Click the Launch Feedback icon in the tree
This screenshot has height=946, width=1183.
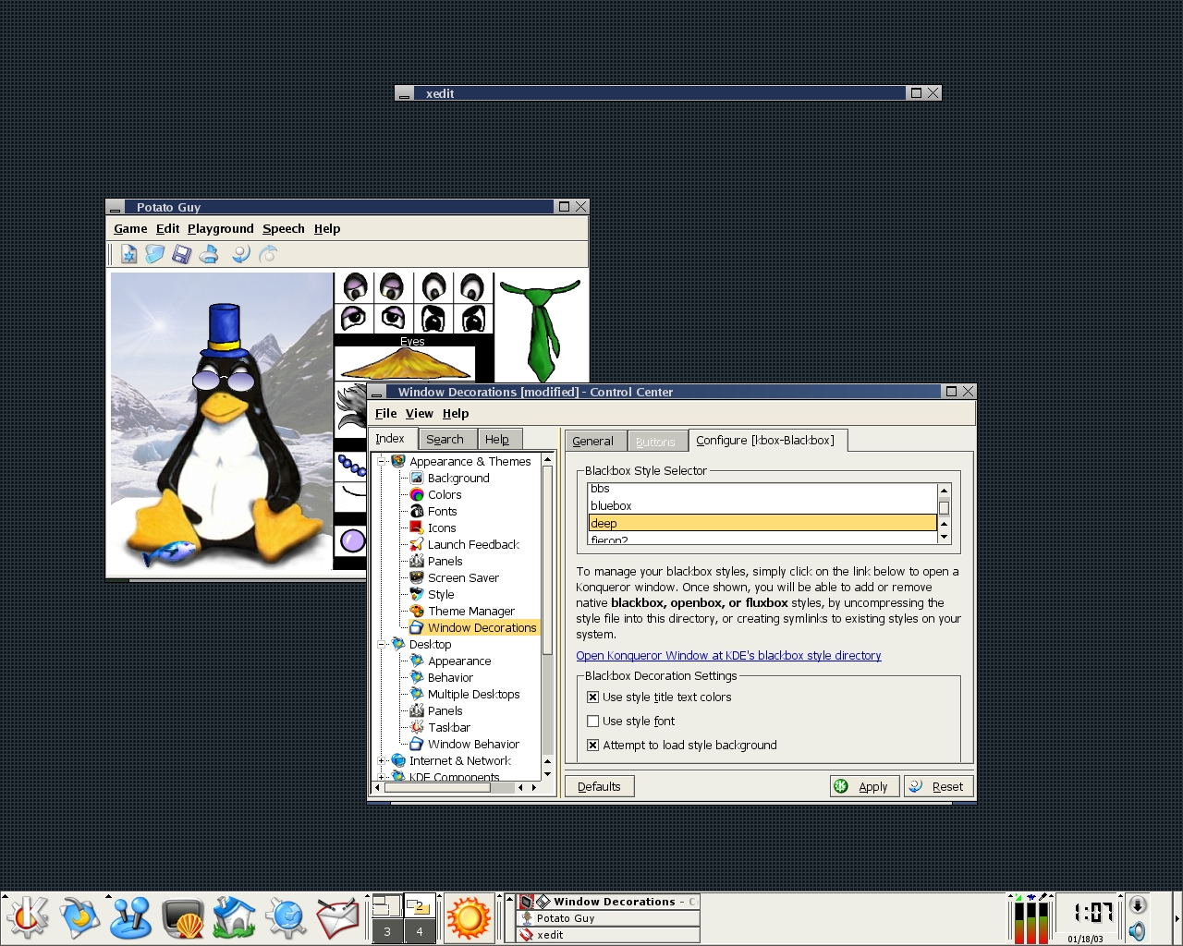[x=417, y=545]
